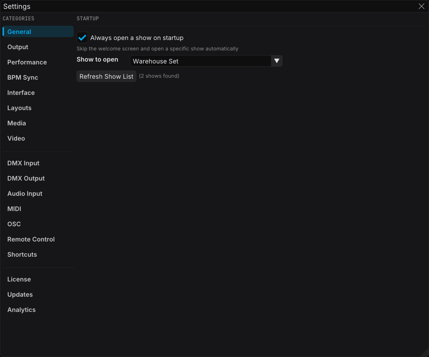Refresh the show list
The width and height of the screenshot is (429, 357).
(x=106, y=76)
